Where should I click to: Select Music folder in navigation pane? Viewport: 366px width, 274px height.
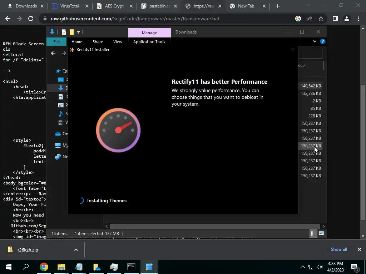pyautogui.click(x=63, y=114)
